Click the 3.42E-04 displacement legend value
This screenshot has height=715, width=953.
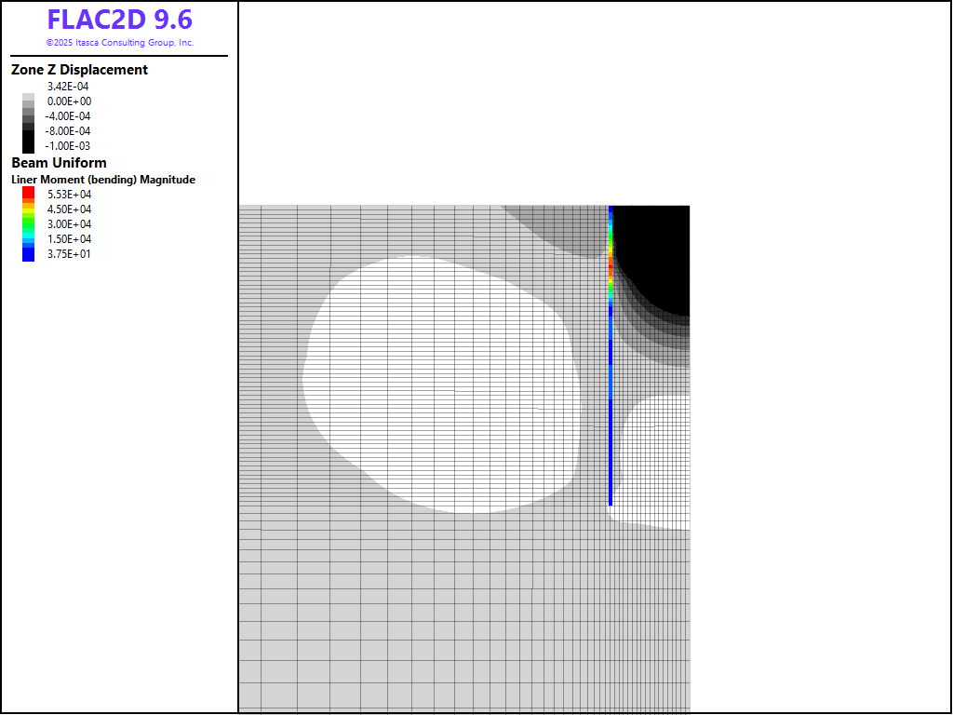[68, 87]
